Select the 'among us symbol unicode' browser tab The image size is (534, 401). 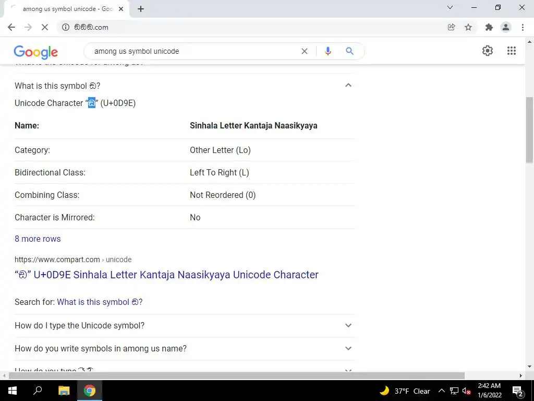(x=66, y=9)
